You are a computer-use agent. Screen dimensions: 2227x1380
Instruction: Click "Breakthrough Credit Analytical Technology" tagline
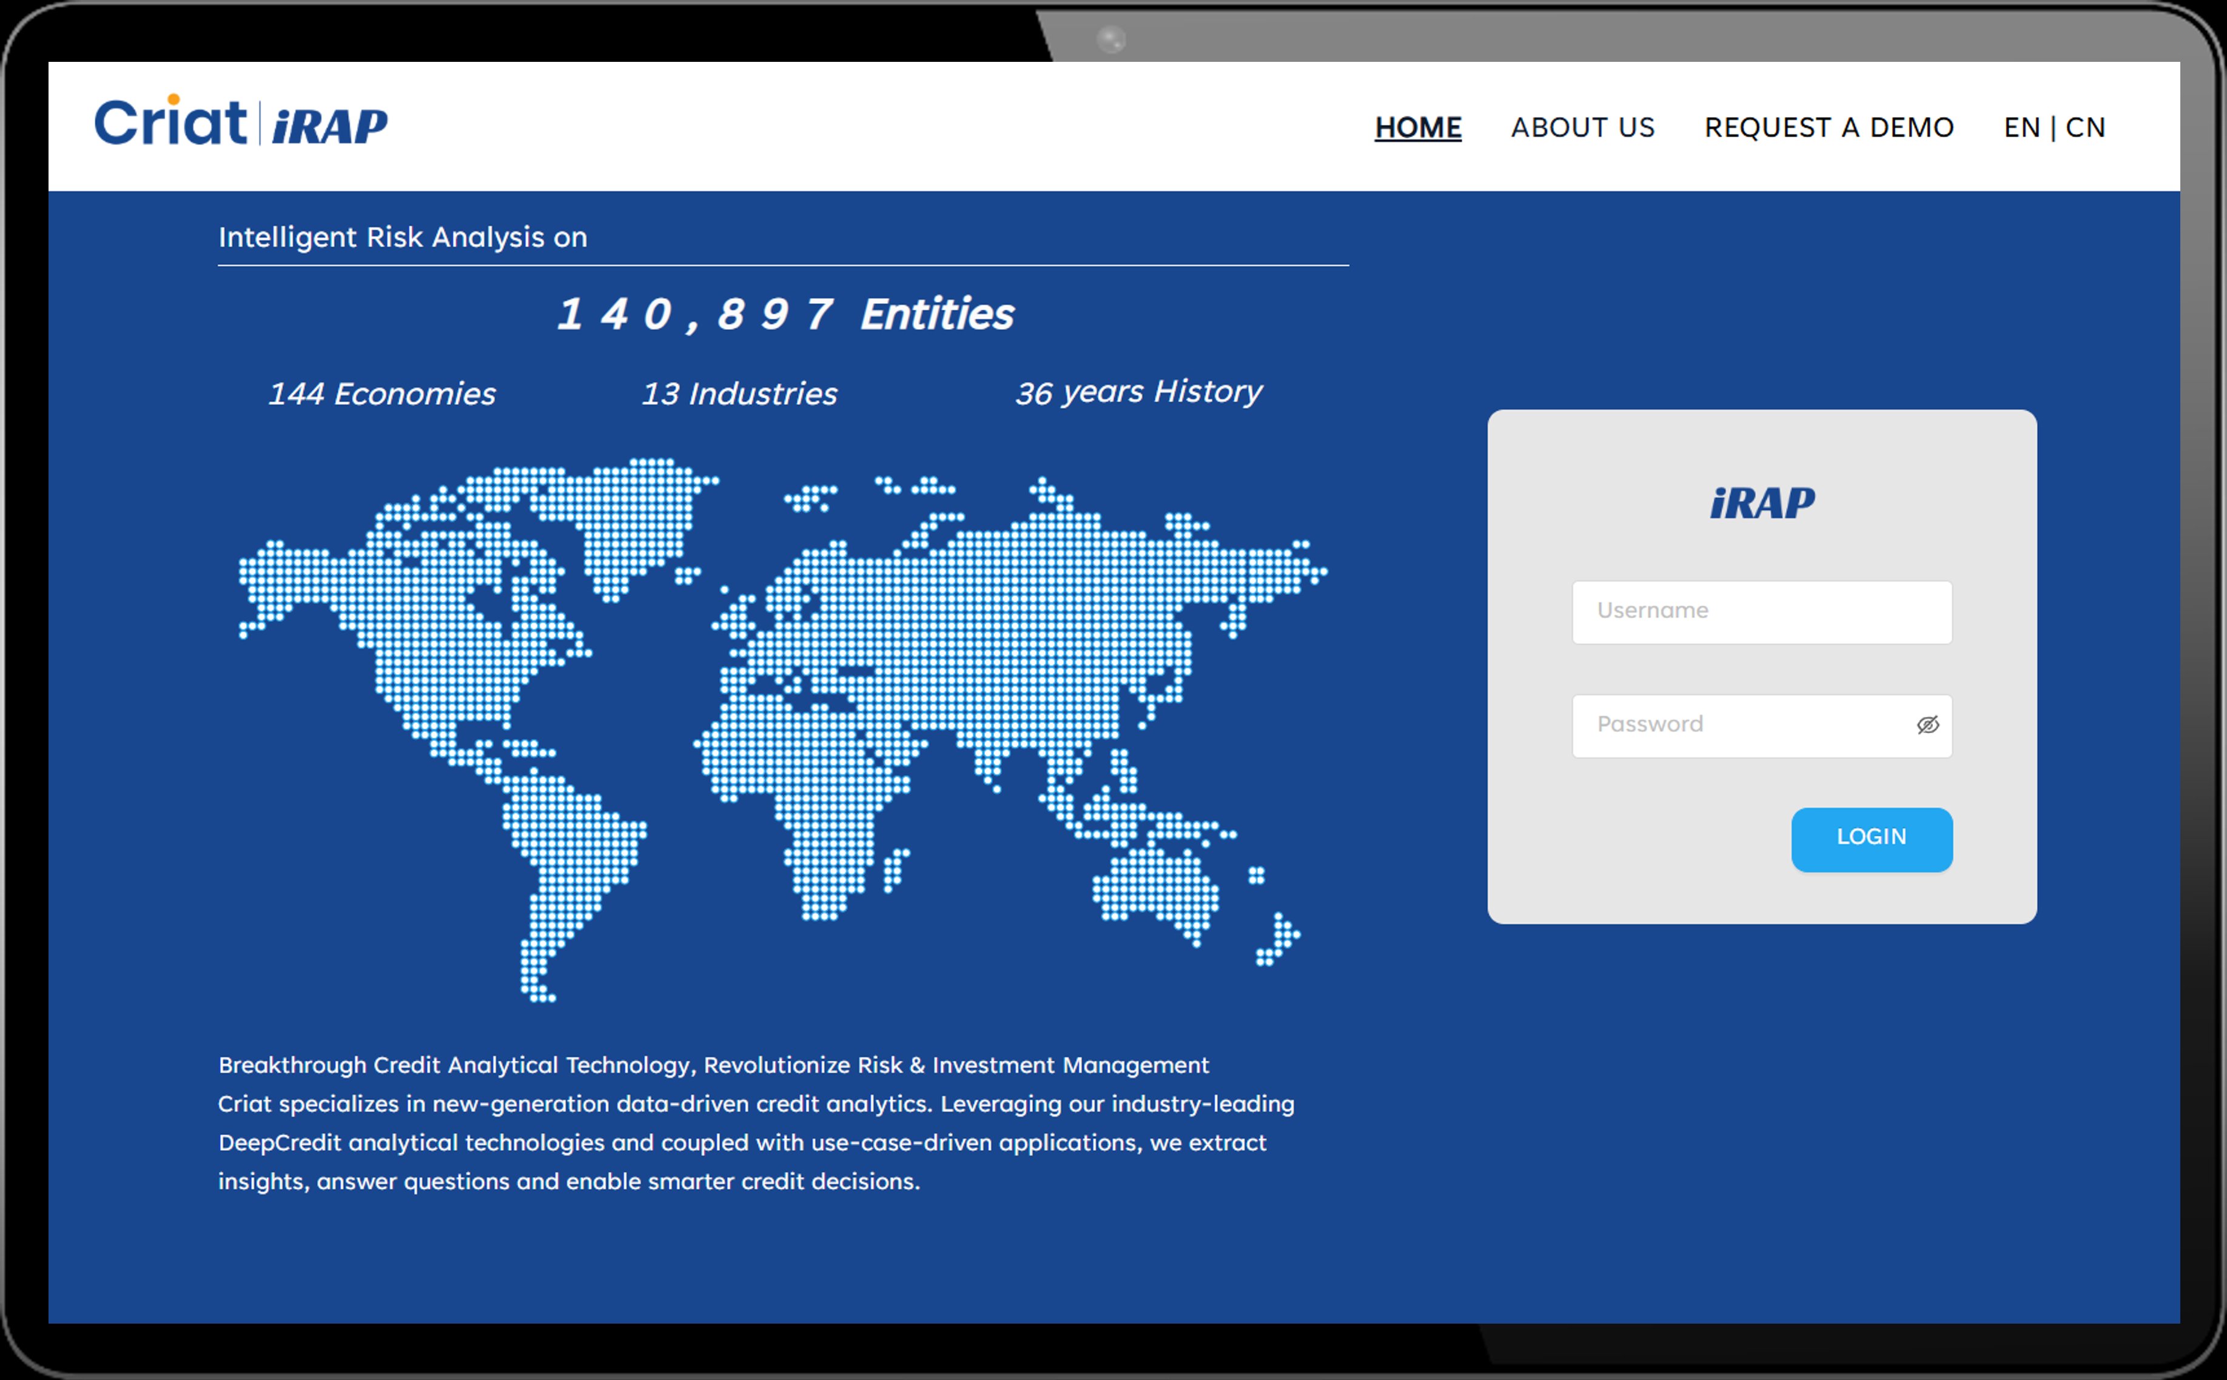[x=456, y=1065]
